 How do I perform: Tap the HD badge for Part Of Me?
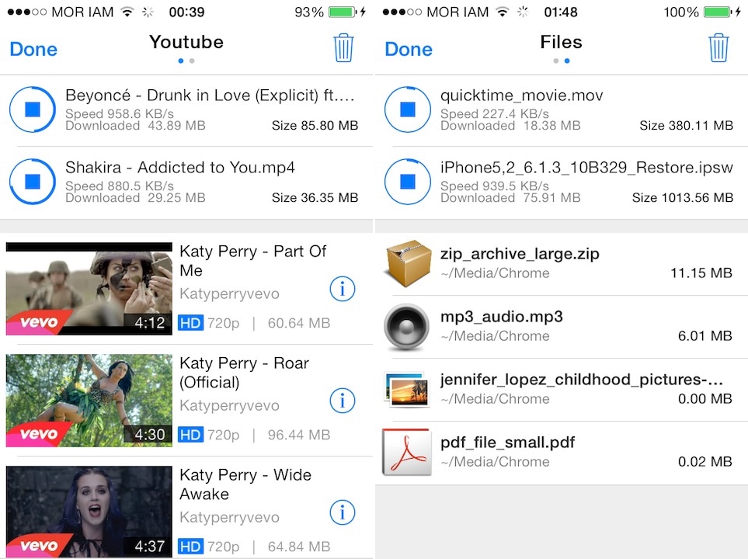point(190,323)
